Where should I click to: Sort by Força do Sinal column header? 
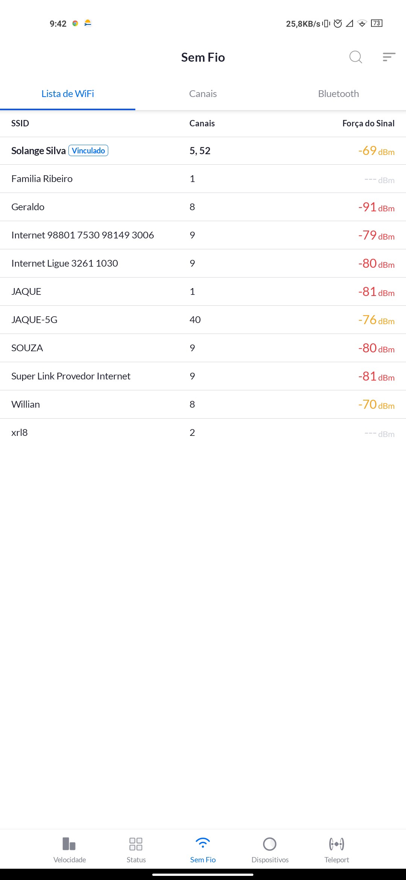[x=368, y=123]
